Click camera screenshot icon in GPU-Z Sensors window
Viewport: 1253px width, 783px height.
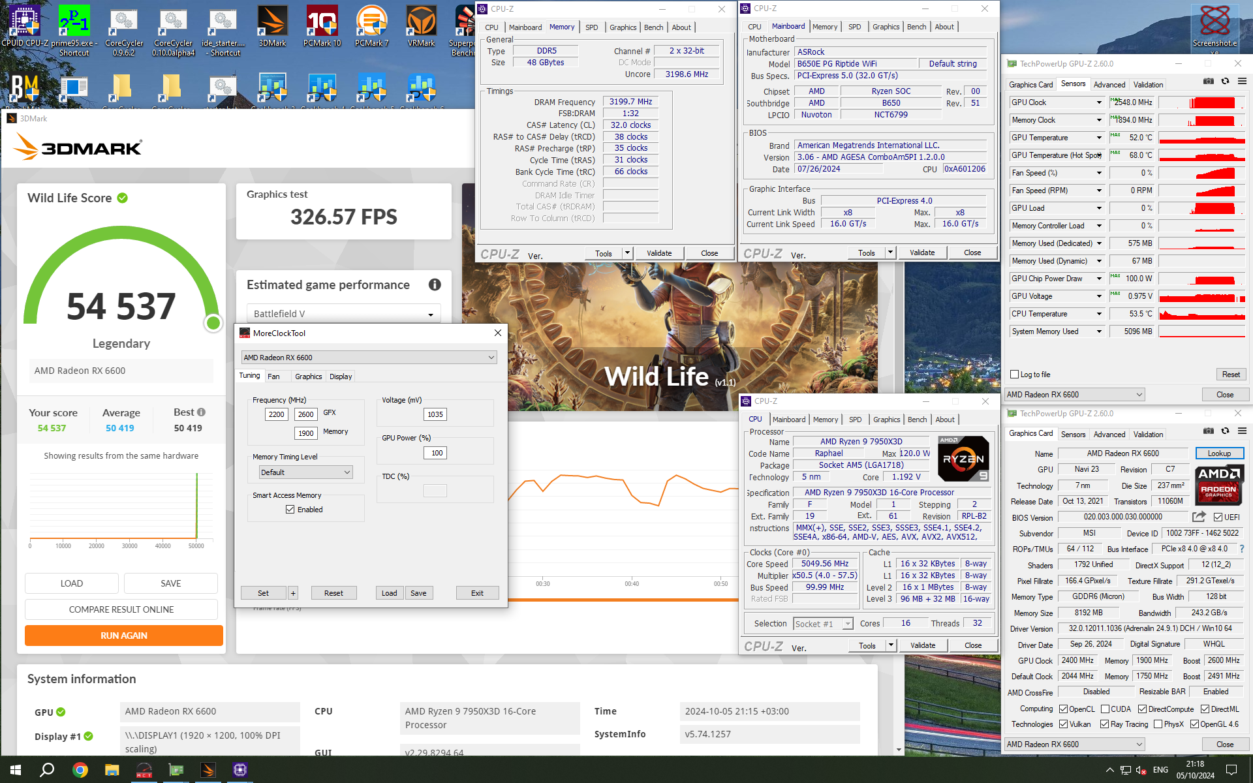point(1209,82)
